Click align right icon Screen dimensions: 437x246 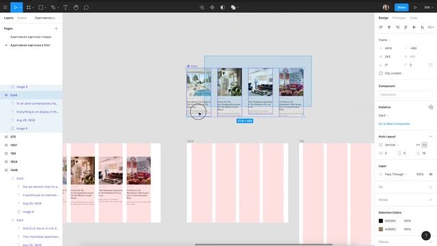(x=397, y=27)
